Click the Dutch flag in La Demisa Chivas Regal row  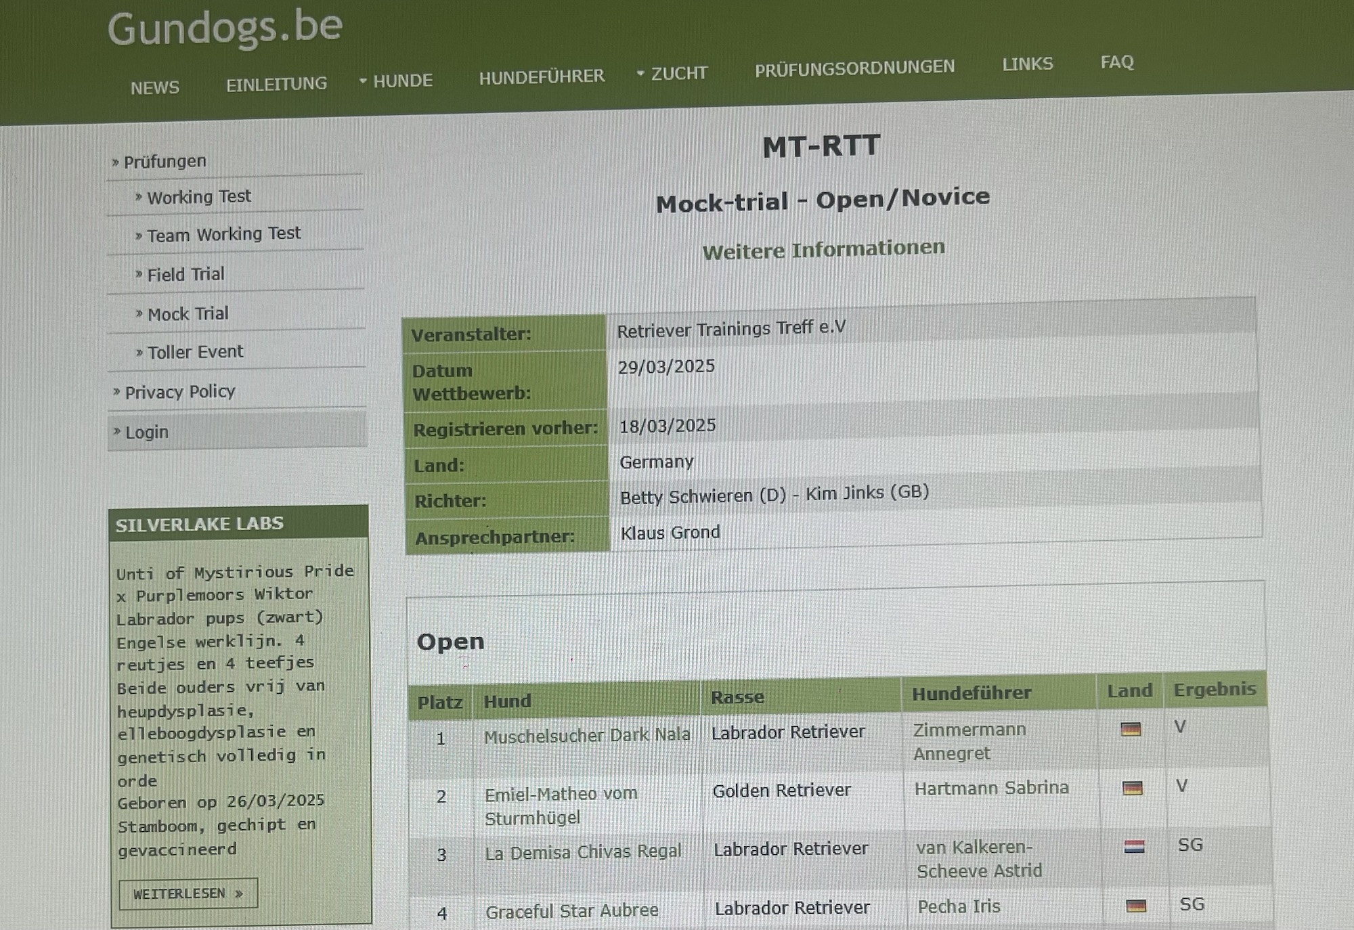[x=1134, y=846]
